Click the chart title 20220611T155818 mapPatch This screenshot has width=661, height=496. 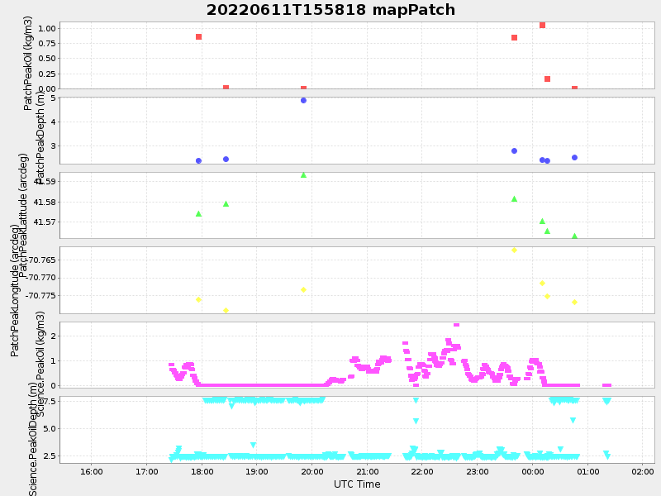(x=330, y=10)
